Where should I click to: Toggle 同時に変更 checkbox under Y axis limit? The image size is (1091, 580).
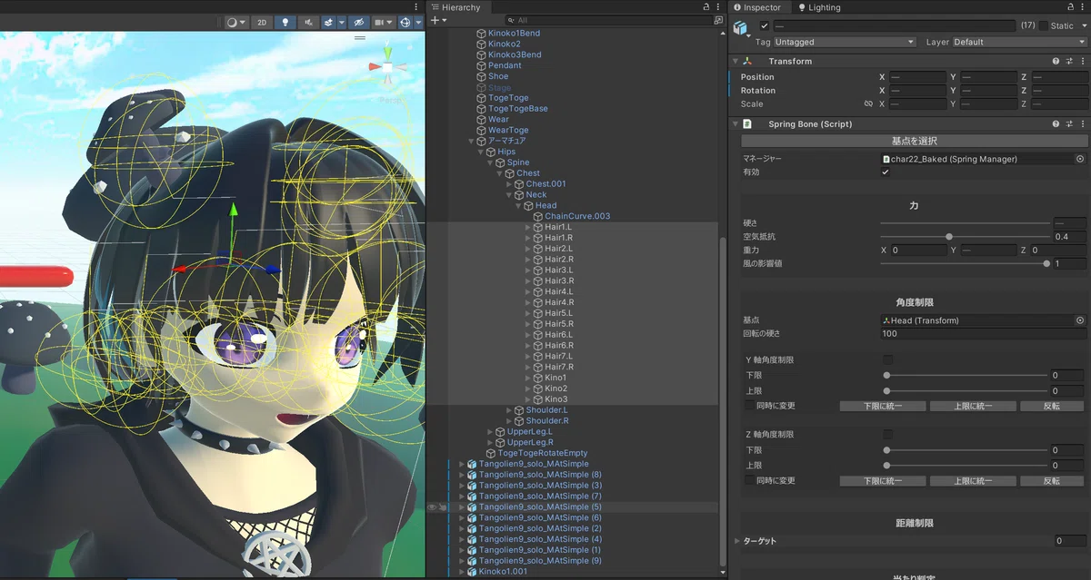click(749, 406)
